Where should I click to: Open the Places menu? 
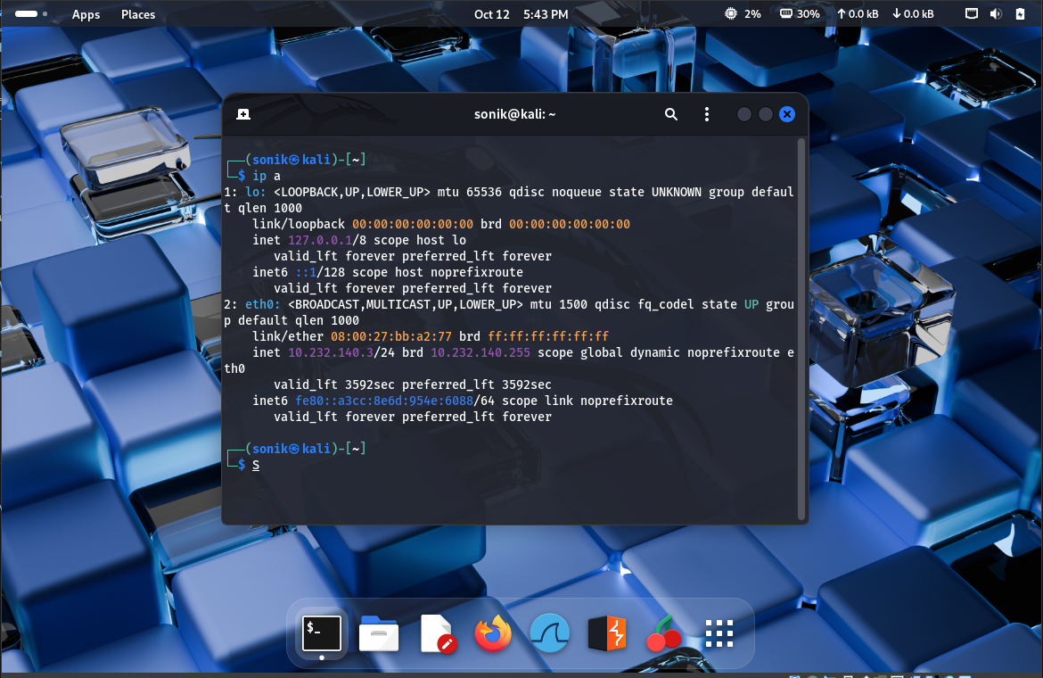point(138,14)
